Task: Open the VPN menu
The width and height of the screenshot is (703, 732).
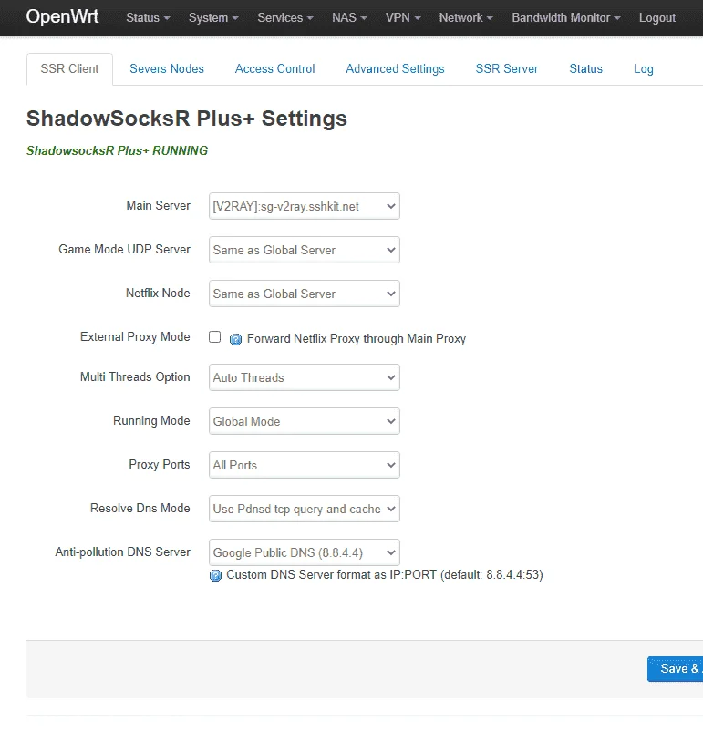Action: coord(403,17)
